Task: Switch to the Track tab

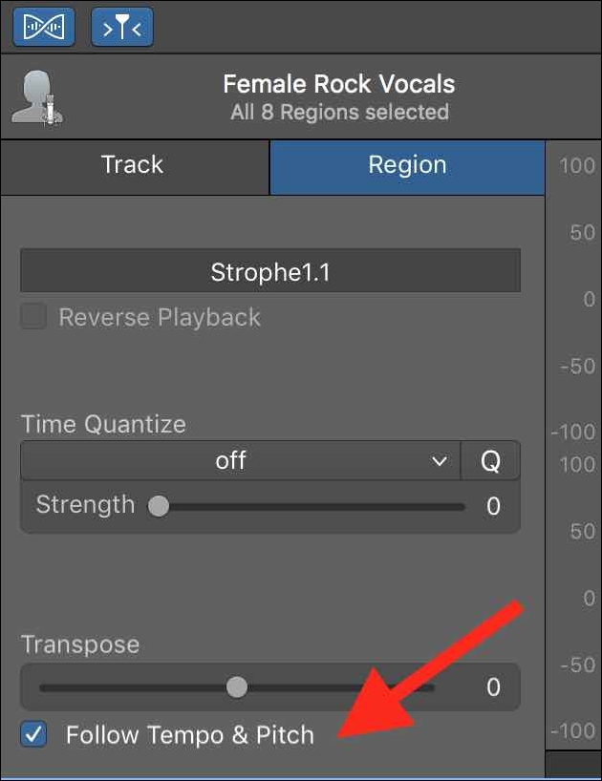Action: 133,165
